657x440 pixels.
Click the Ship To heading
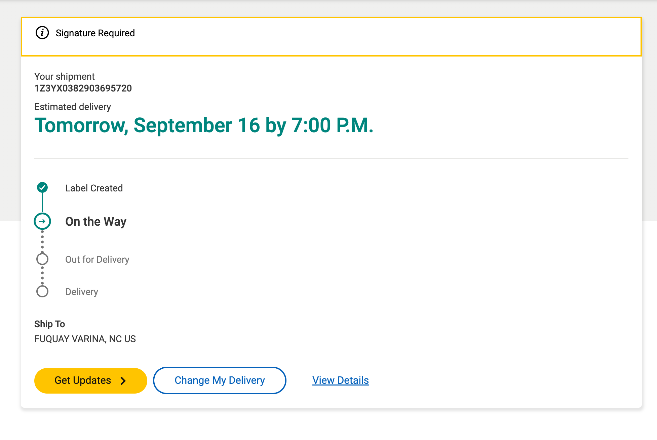pos(49,324)
